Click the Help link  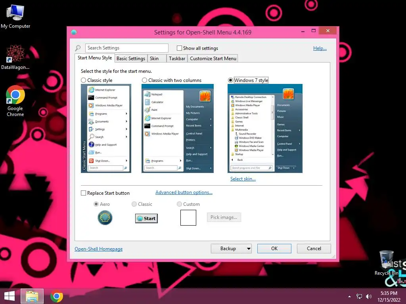(320, 48)
